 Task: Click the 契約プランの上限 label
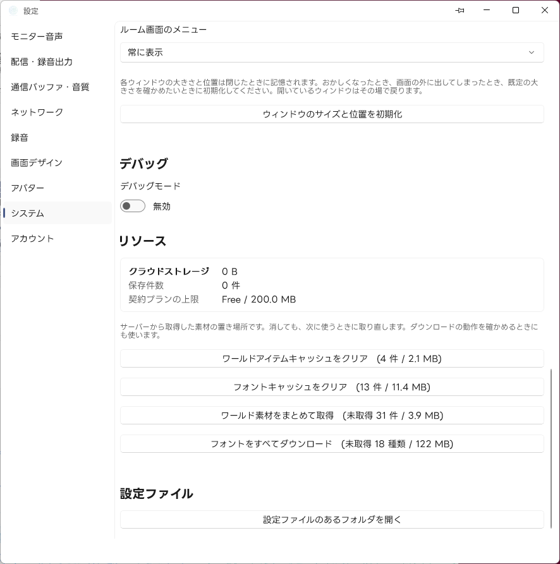[164, 299]
